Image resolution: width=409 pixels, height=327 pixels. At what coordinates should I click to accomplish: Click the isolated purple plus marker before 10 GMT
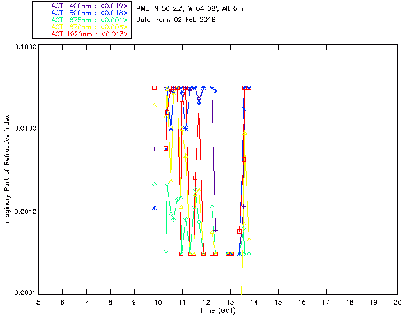[155, 149]
